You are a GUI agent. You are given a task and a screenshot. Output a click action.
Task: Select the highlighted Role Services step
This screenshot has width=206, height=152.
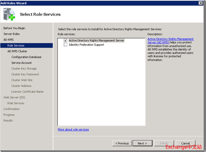(16, 45)
